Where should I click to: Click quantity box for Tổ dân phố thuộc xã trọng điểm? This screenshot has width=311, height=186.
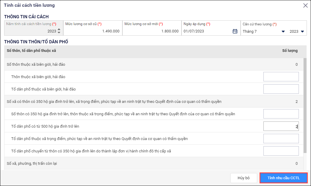pyautogui.click(x=281, y=139)
